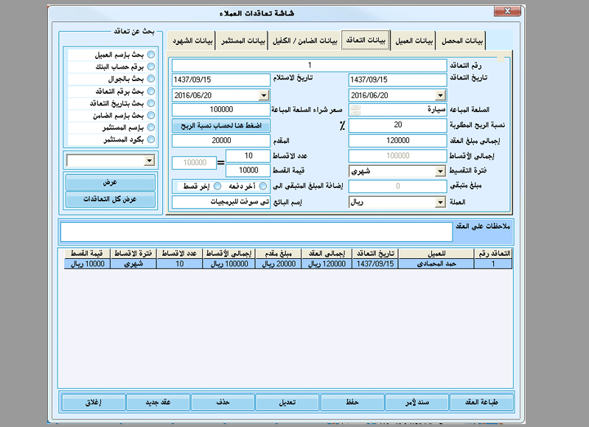The image size is (589, 427).
Task: Click السلعة المباعه field containing سيارة
Action: 397,110
